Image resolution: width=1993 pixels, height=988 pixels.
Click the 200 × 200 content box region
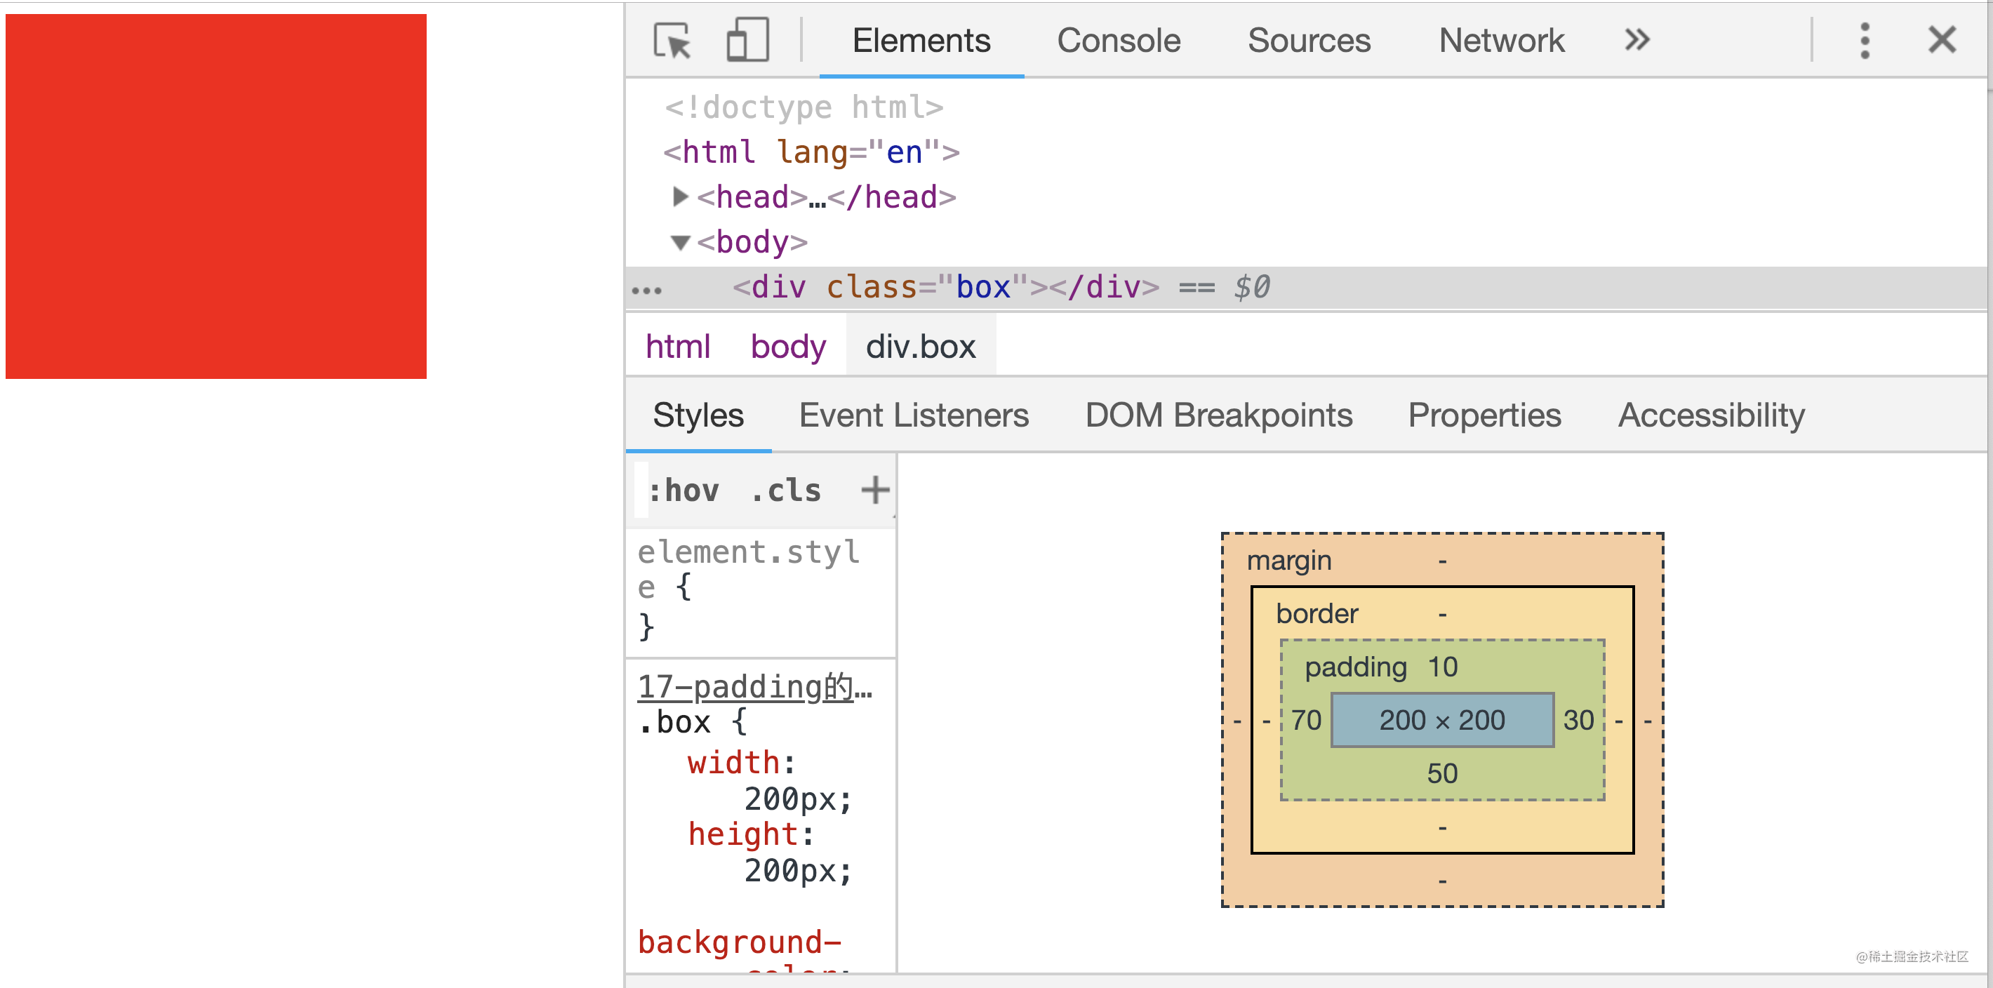coord(1442,721)
